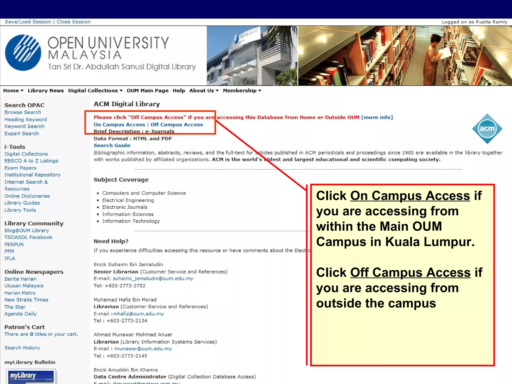Viewport: 512px width, 384px height.
Task: Open New Straits Times link
Action: (26, 300)
